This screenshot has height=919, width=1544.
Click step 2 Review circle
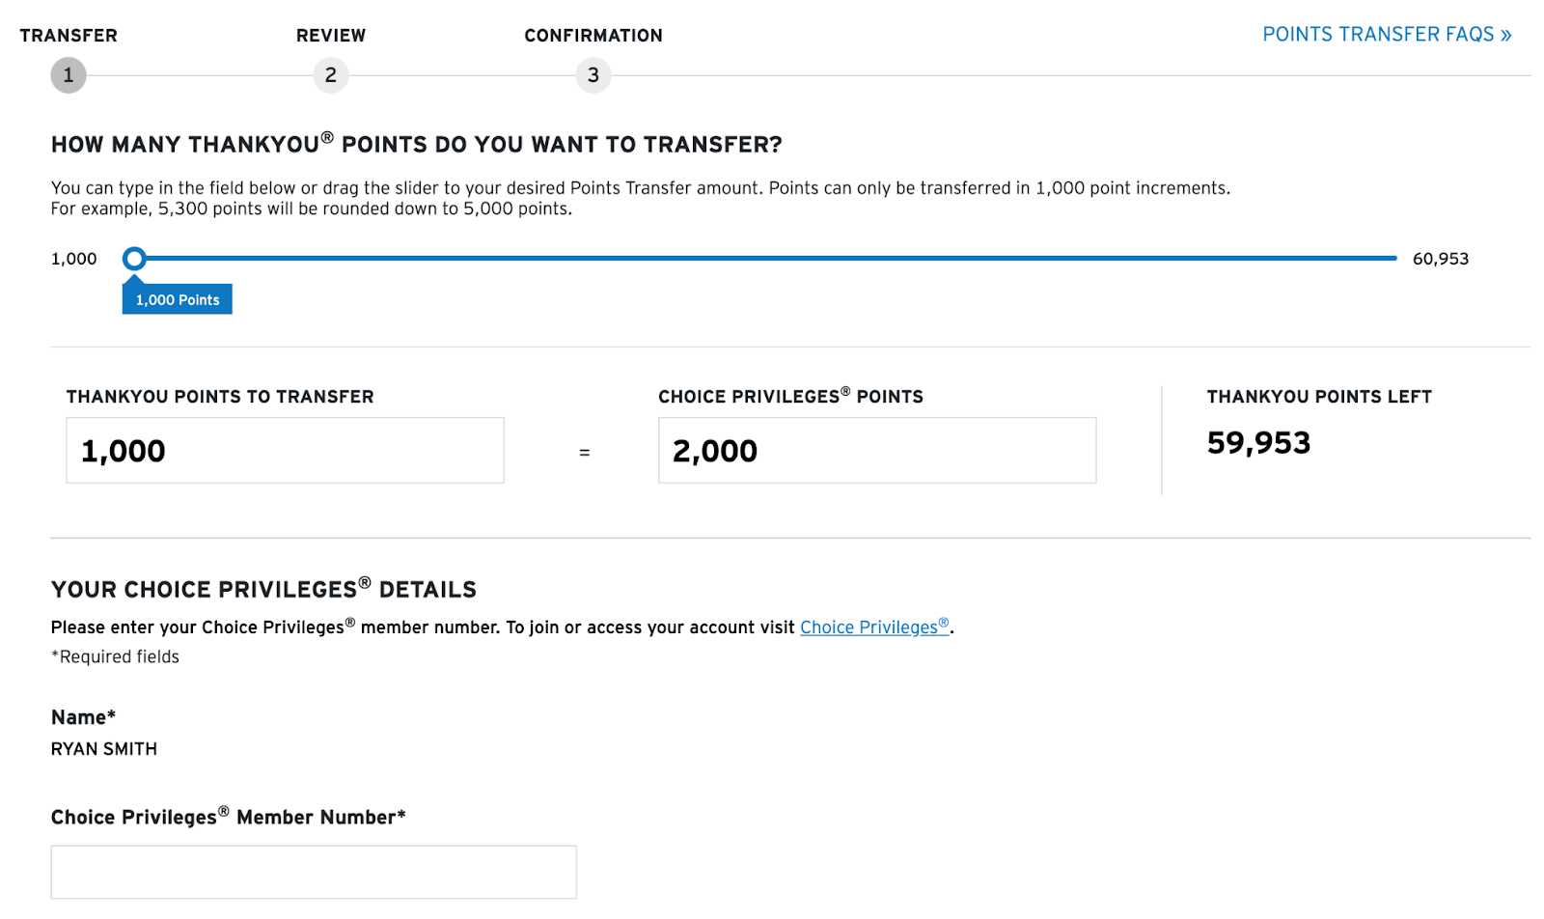[331, 75]
